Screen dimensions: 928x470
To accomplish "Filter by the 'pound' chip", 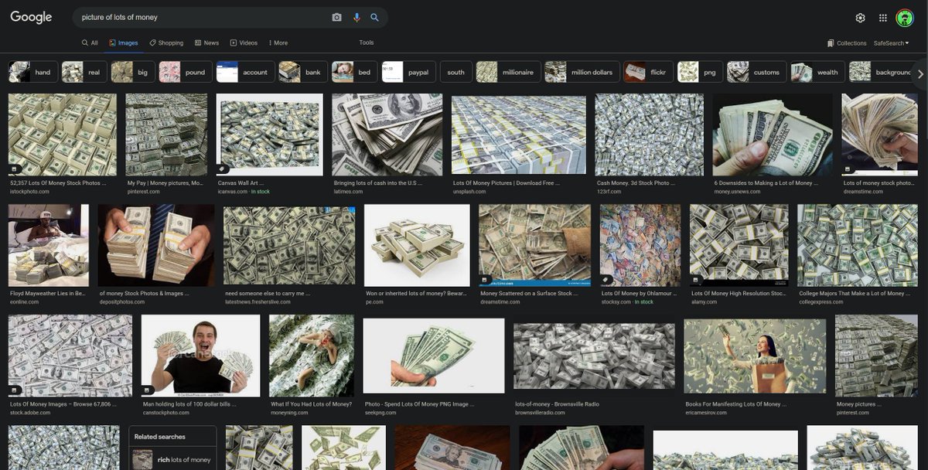I will coord(185,72).
